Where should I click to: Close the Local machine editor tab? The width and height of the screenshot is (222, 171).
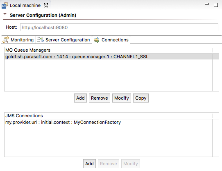(x=46, y=5)
